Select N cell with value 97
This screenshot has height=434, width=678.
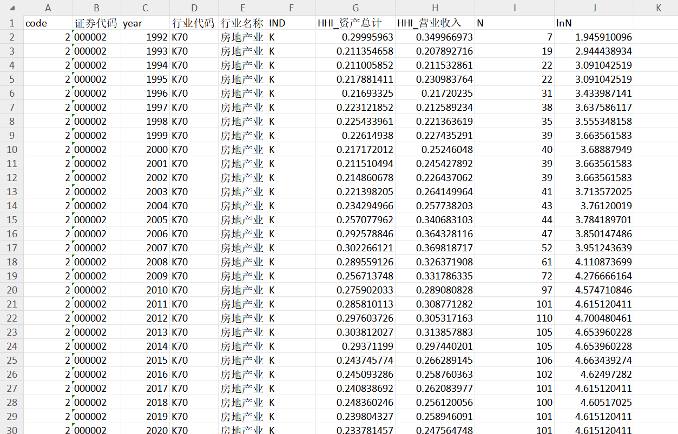click(x=515, y=290)
